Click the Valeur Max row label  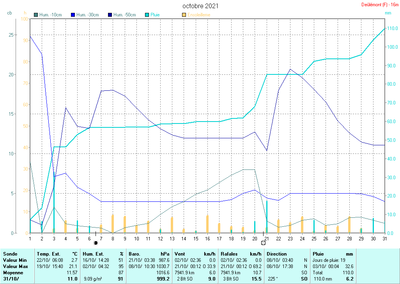click(x=14, y=266)
